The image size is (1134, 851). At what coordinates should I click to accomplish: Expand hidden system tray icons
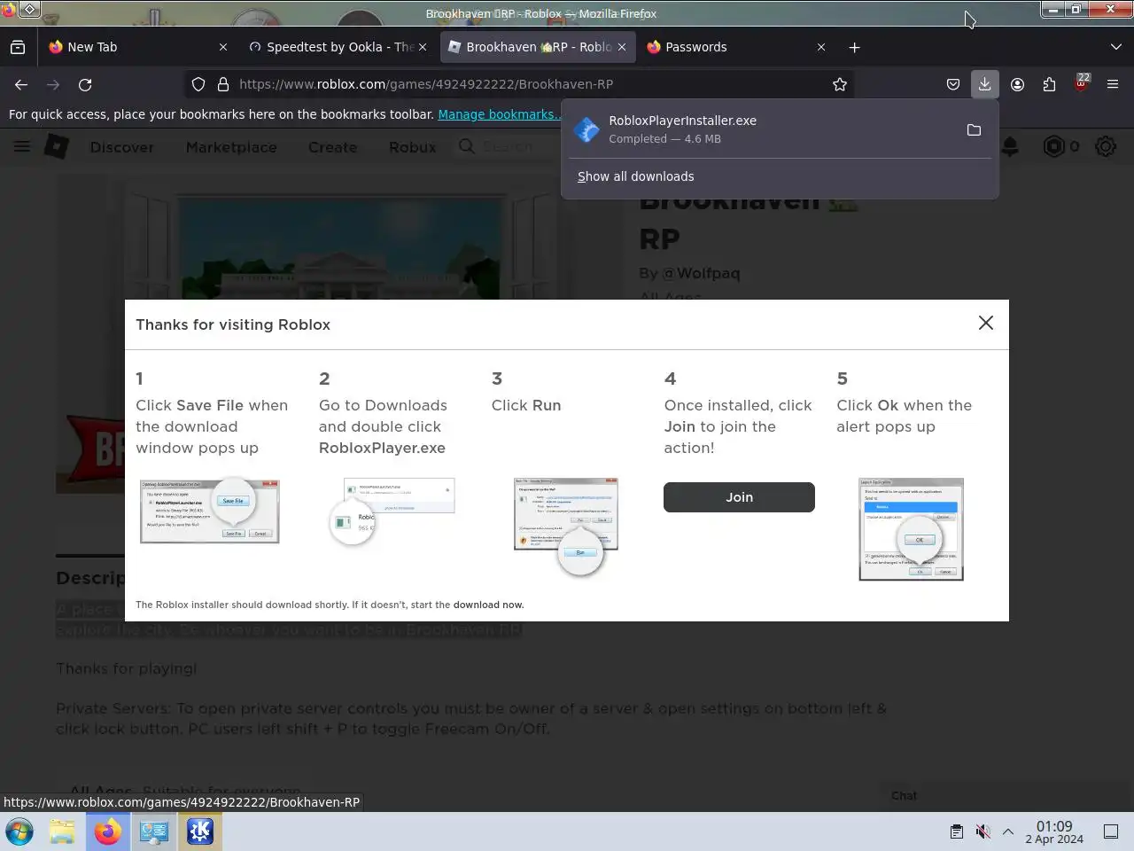click(1008, 831)
